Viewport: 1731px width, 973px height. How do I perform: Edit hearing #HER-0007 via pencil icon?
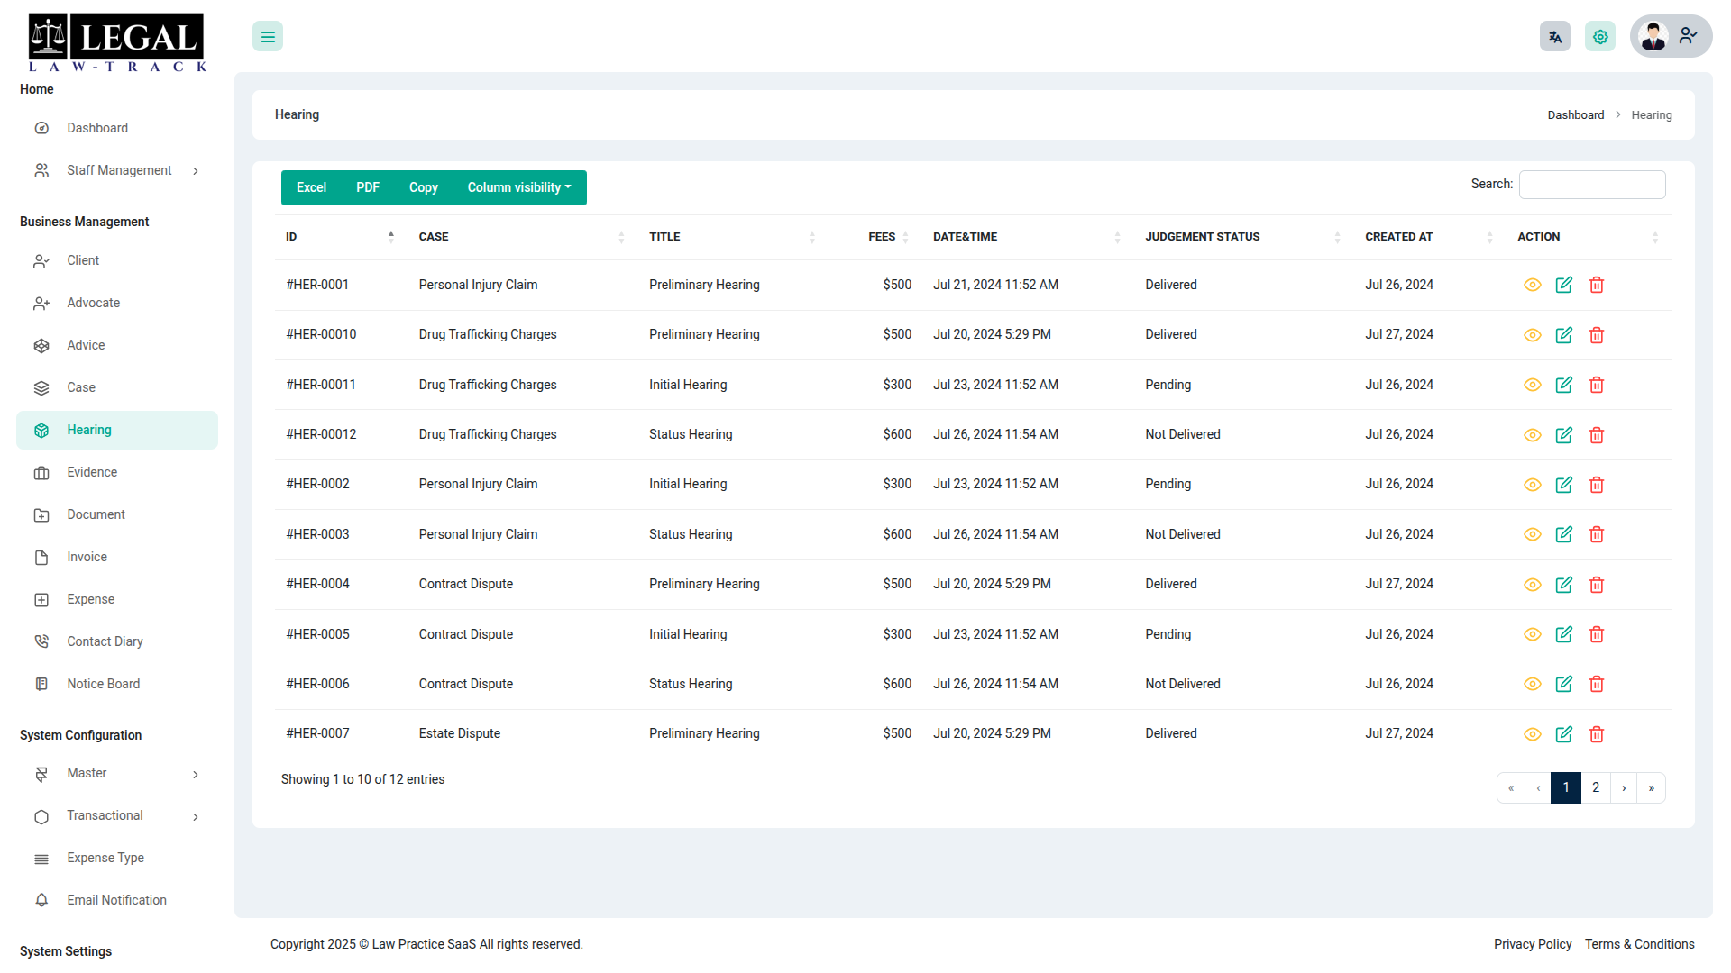point(1564,734)
